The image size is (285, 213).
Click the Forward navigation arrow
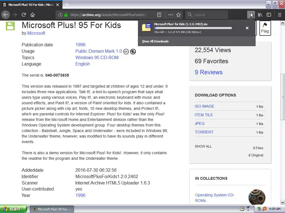point(15,15)
